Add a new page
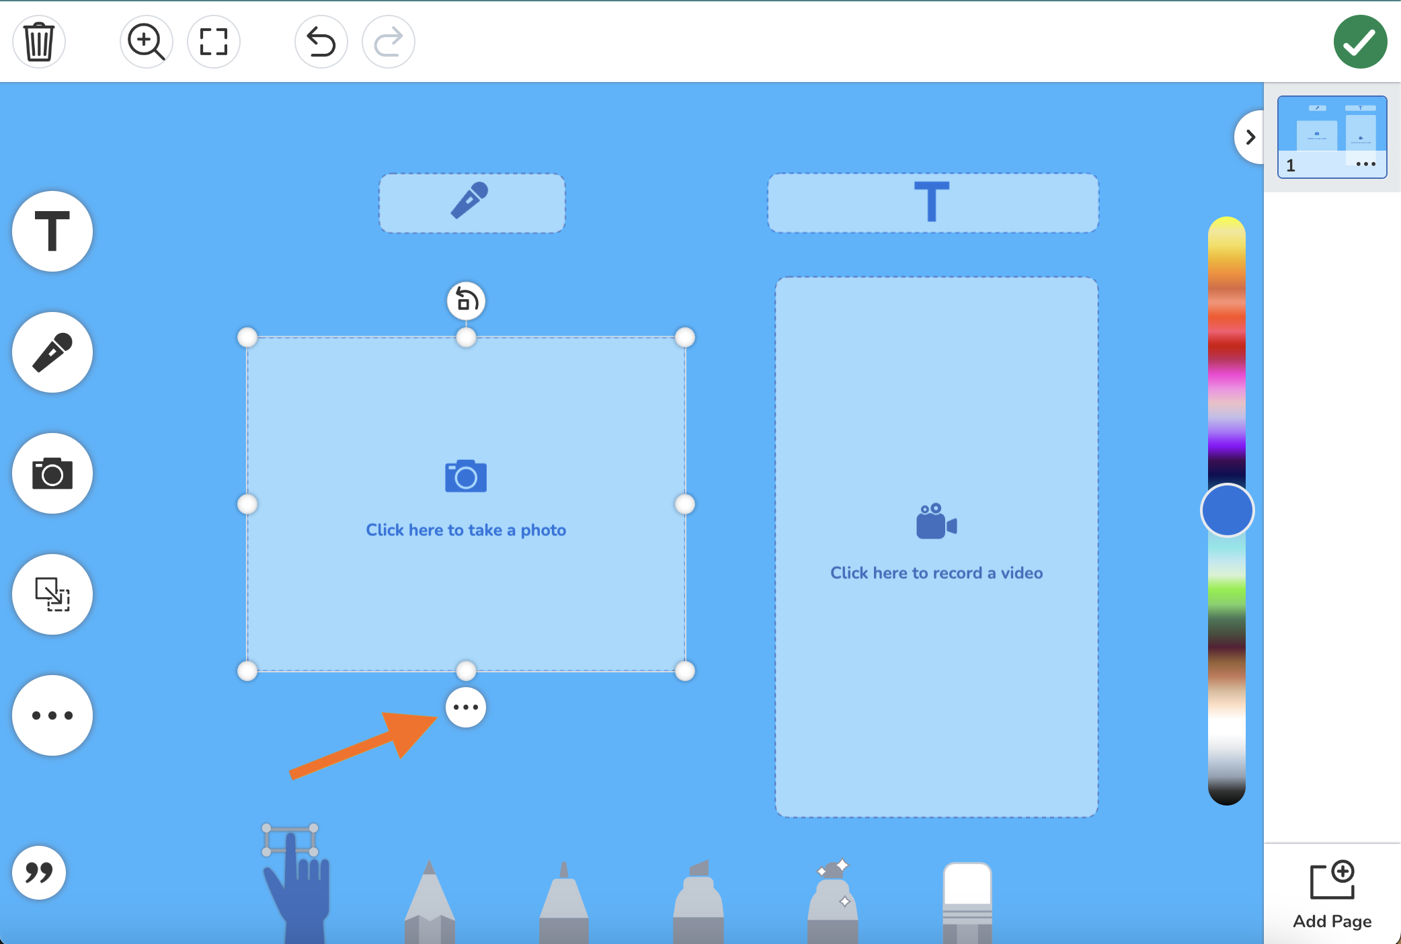The image size is (1401, 944). [x=1332, y=894]
